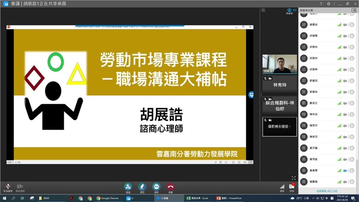
Task: Expand shared screen with fullscreen arrows icon
Action: [294, 178]
